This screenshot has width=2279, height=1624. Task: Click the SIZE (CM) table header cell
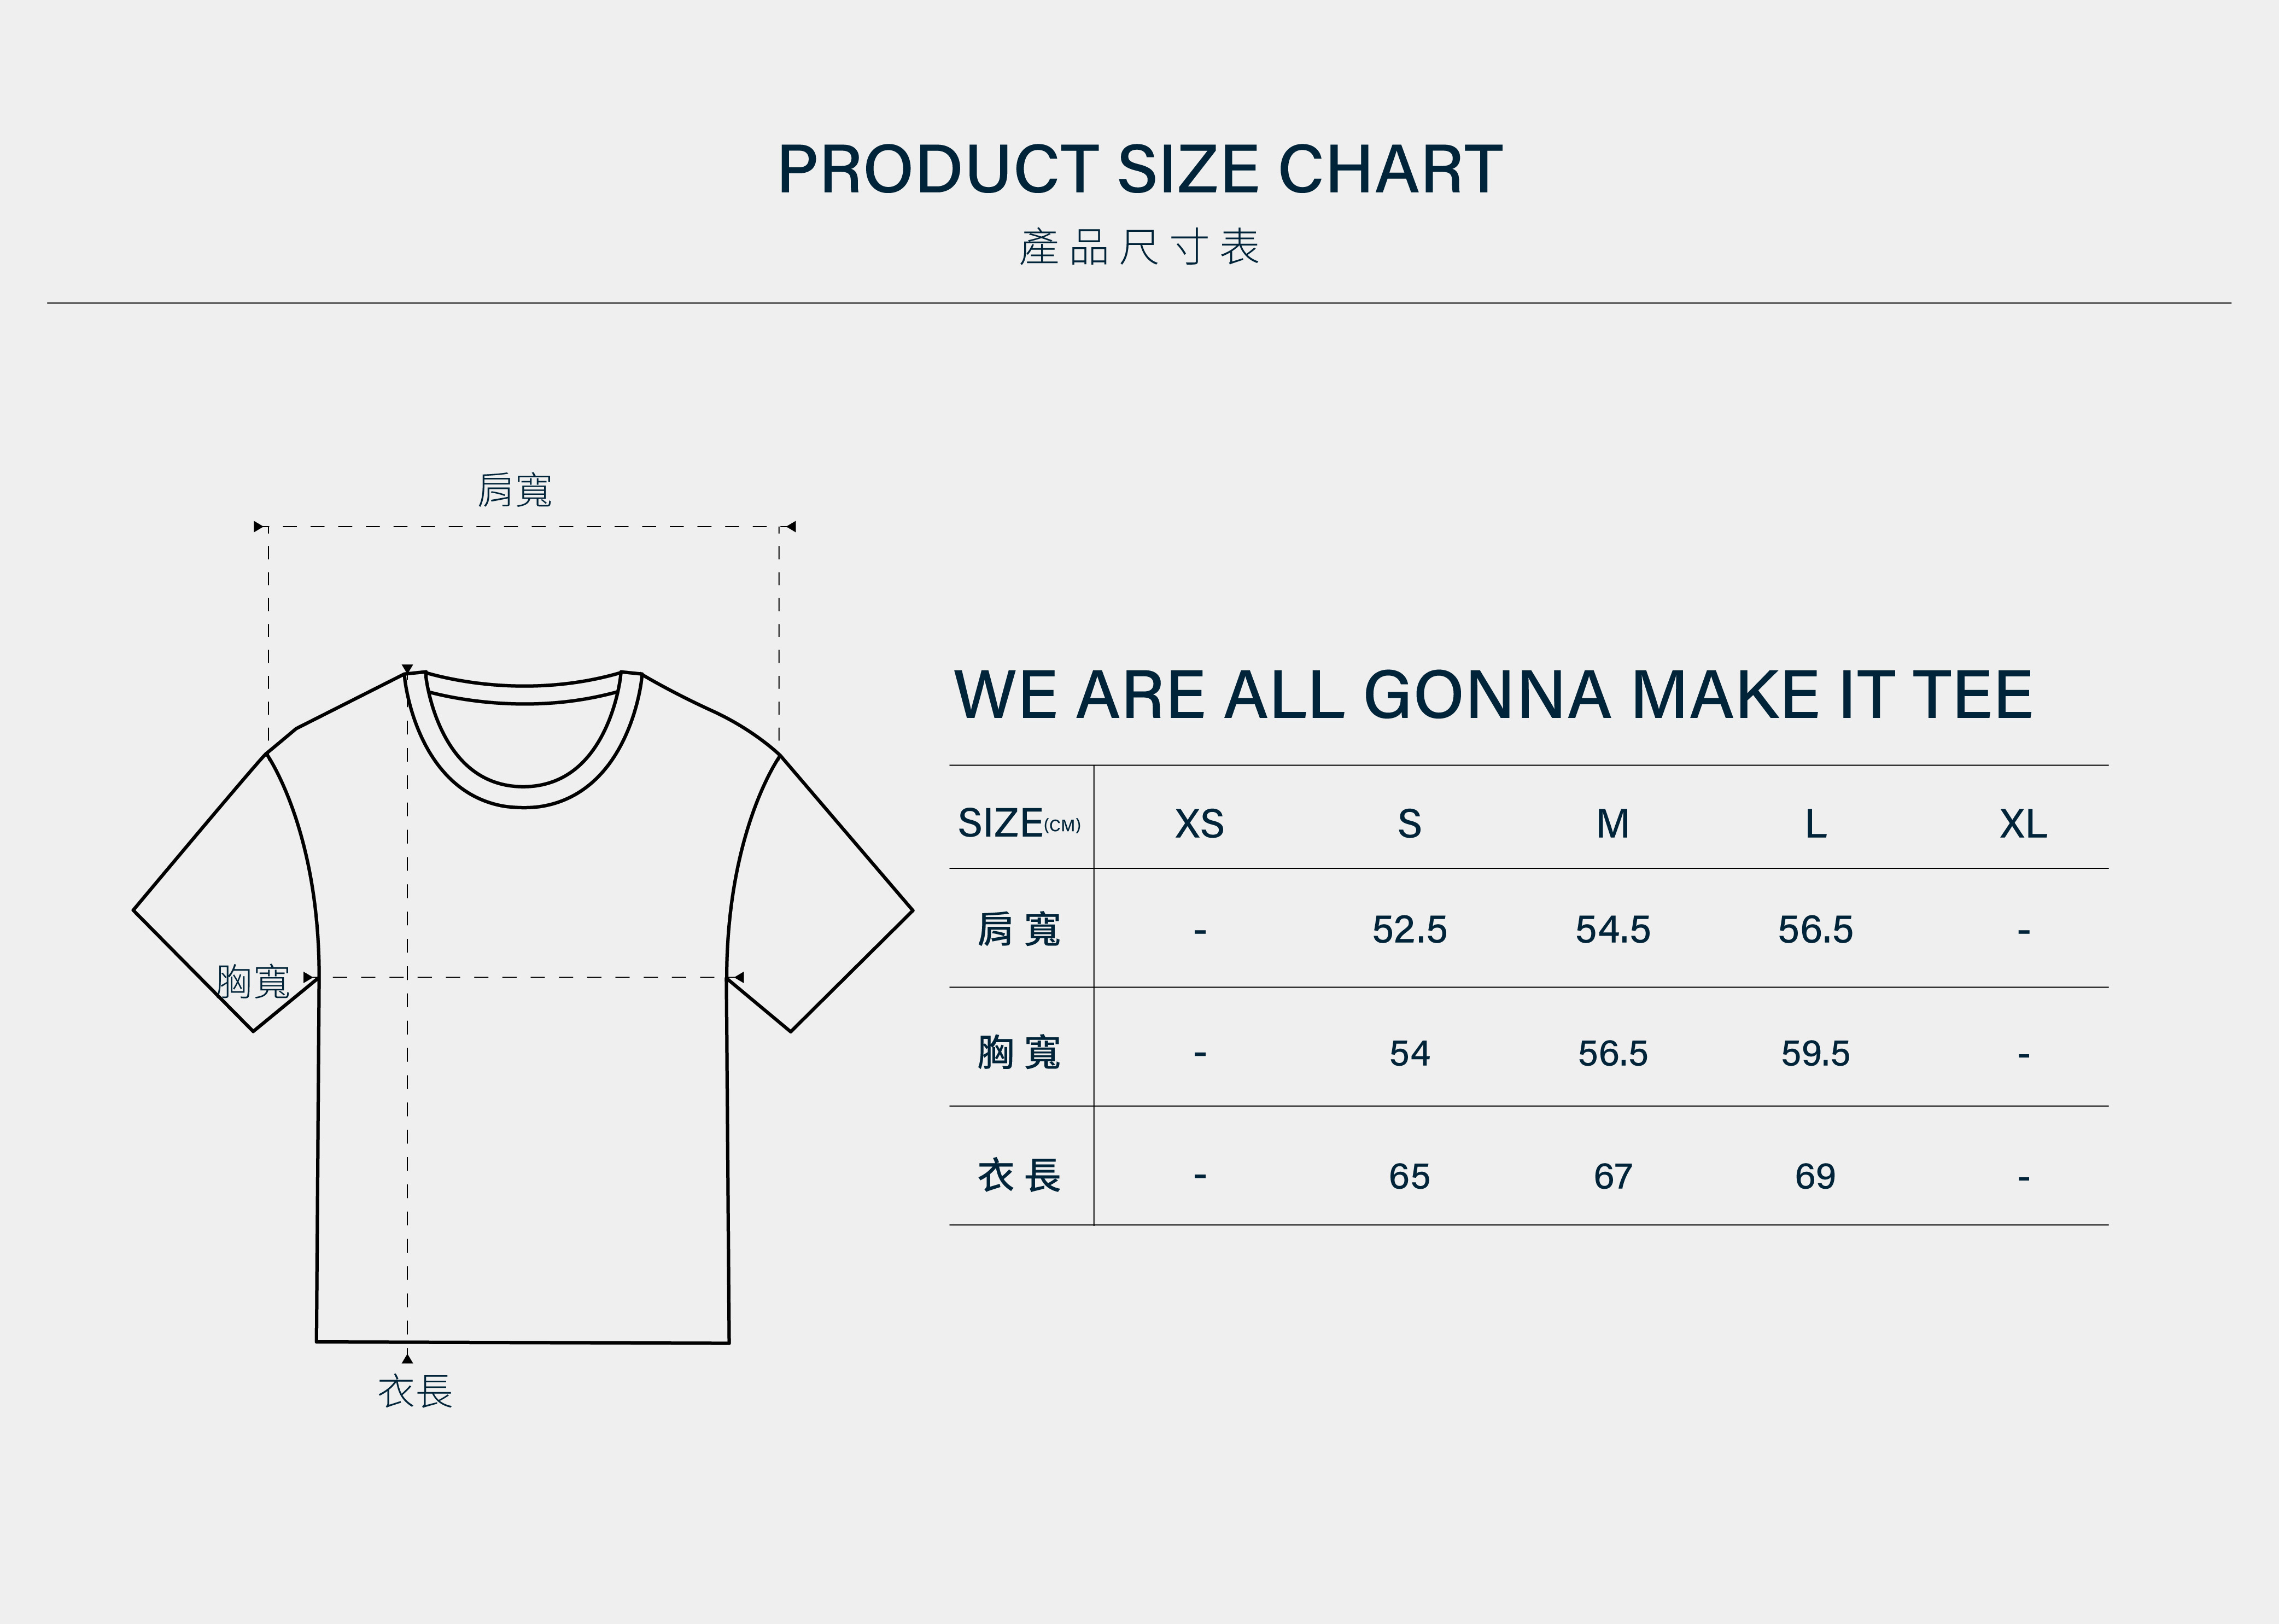click(x=1019, y=824)
